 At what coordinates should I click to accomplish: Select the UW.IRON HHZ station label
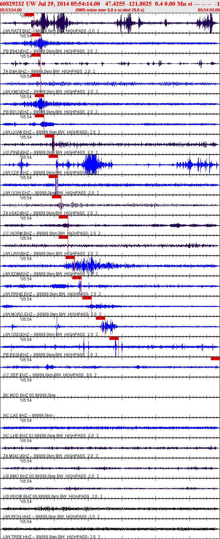click(52, 517)
